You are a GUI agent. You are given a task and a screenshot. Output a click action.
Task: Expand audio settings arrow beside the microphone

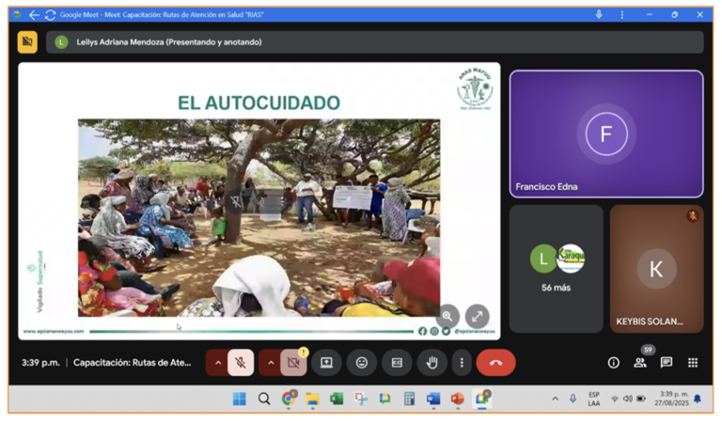click(218, 363)
